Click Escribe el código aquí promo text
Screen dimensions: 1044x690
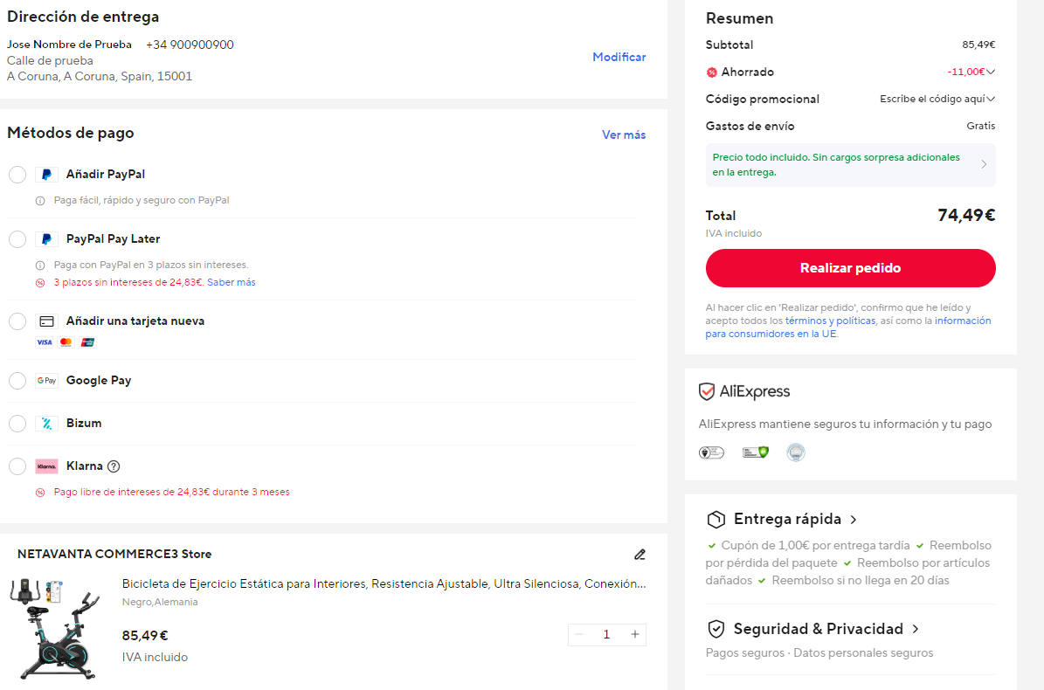point(932,100)
